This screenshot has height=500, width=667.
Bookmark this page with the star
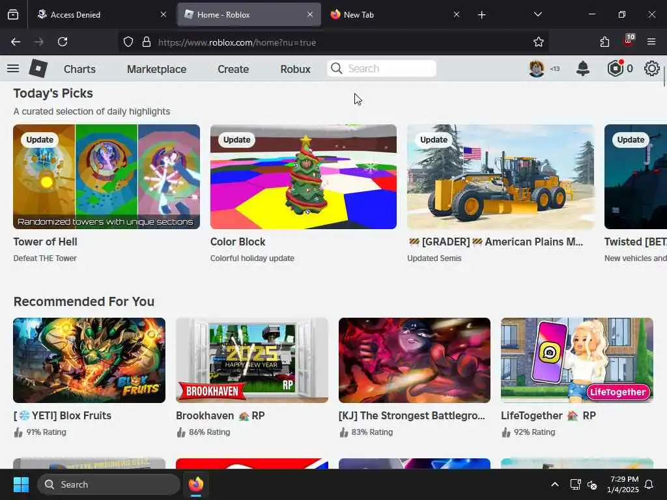coord(539,42)
